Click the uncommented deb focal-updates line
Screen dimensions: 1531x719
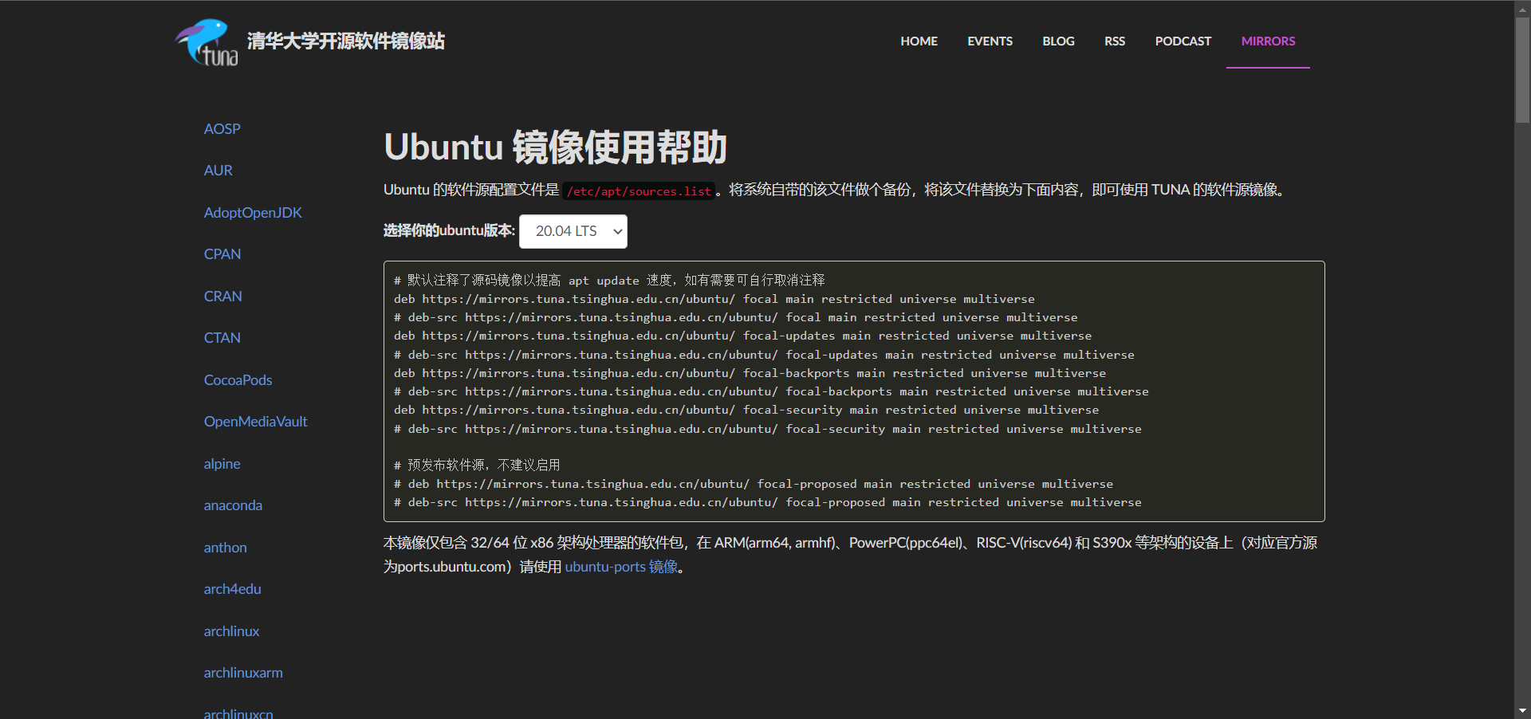742,336
